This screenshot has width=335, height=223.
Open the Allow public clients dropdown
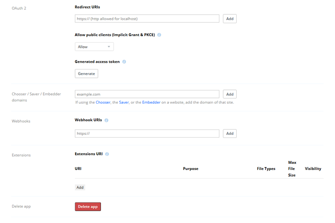[94, 47]
